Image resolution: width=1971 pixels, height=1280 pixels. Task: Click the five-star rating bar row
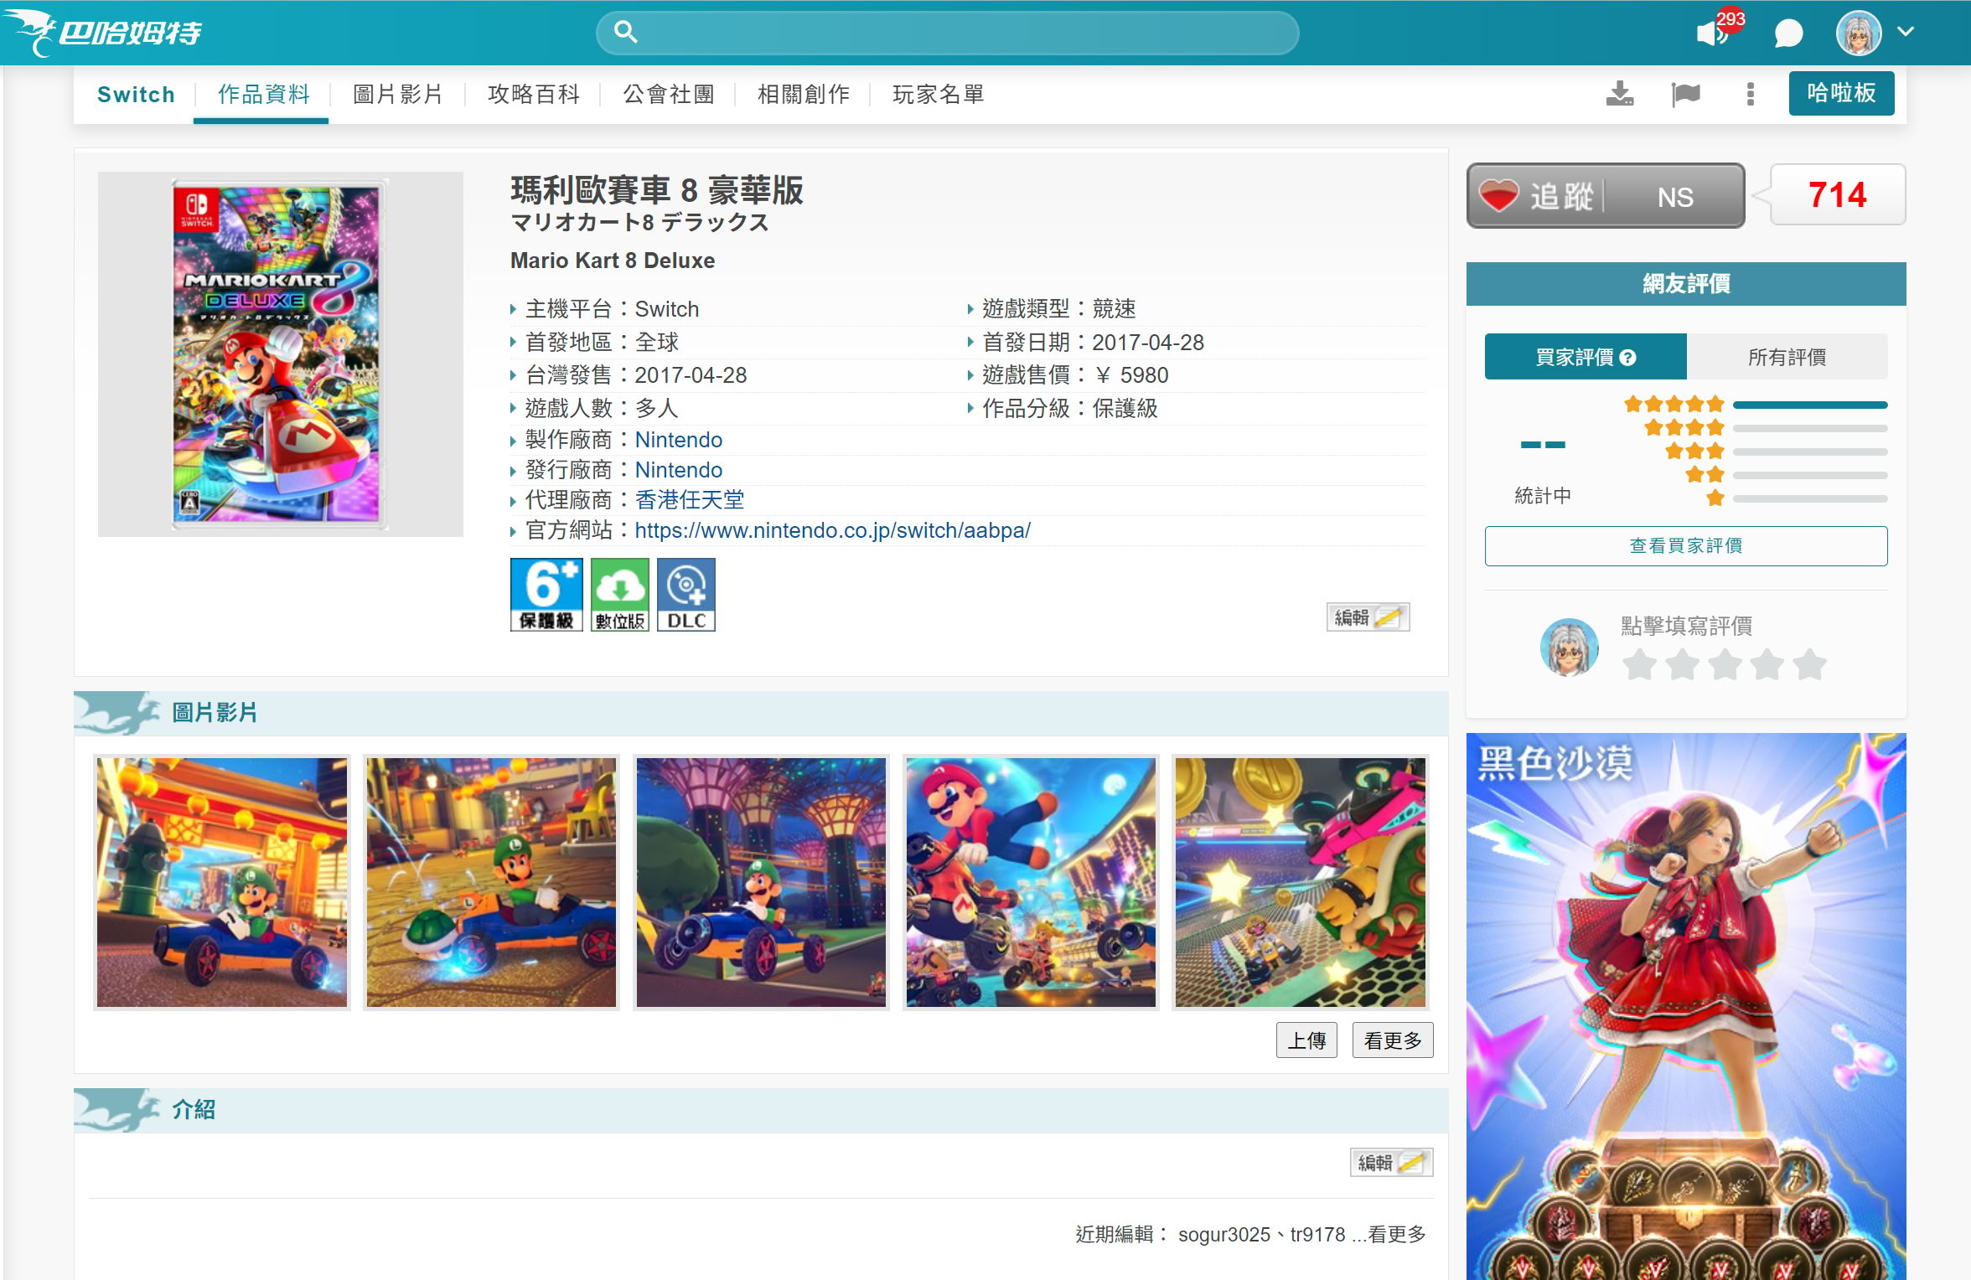pyautogui.click(x=1756, y=405)
